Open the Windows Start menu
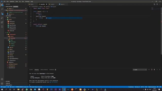The width and height of the screenshot is (162, 91). (2, 89)
